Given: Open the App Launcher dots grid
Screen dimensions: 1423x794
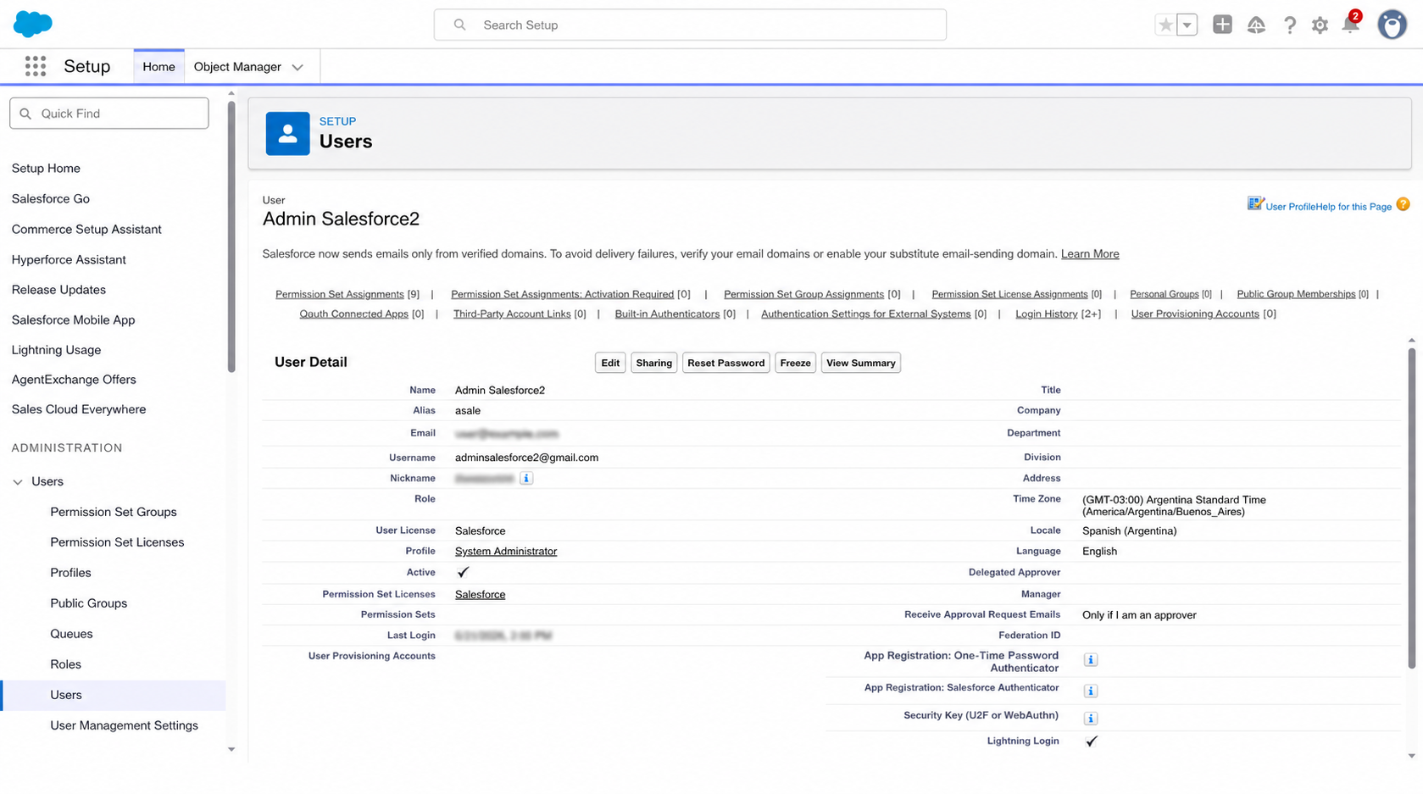Looking at the screenshot, I should point(36,66).
